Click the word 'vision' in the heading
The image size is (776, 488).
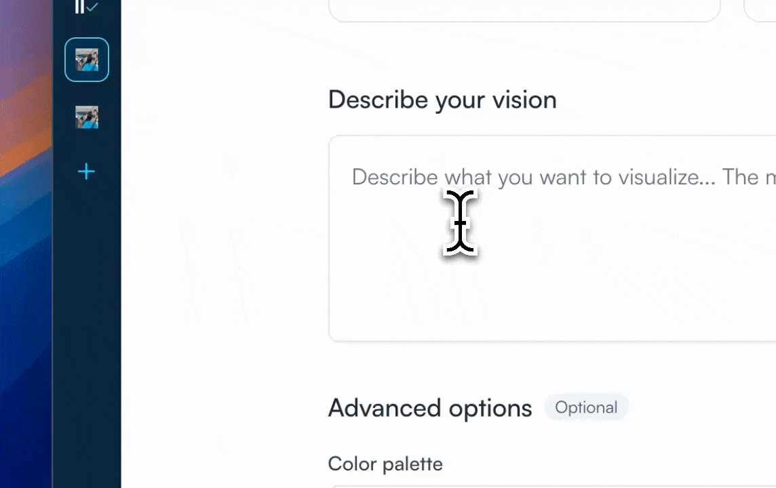tap(524, 100)
